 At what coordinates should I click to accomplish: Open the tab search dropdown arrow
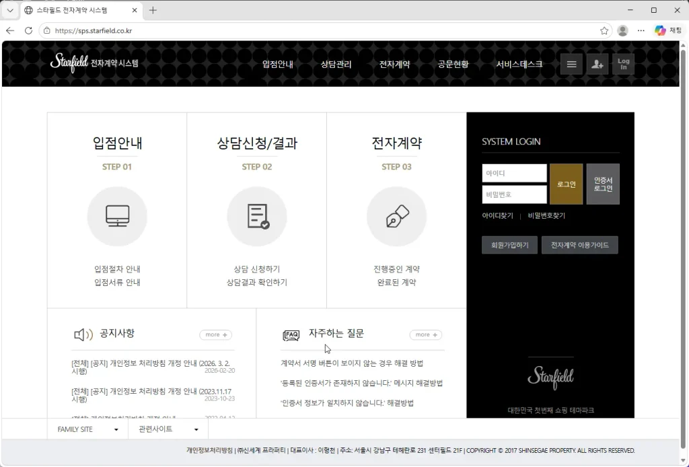[10, 10]
